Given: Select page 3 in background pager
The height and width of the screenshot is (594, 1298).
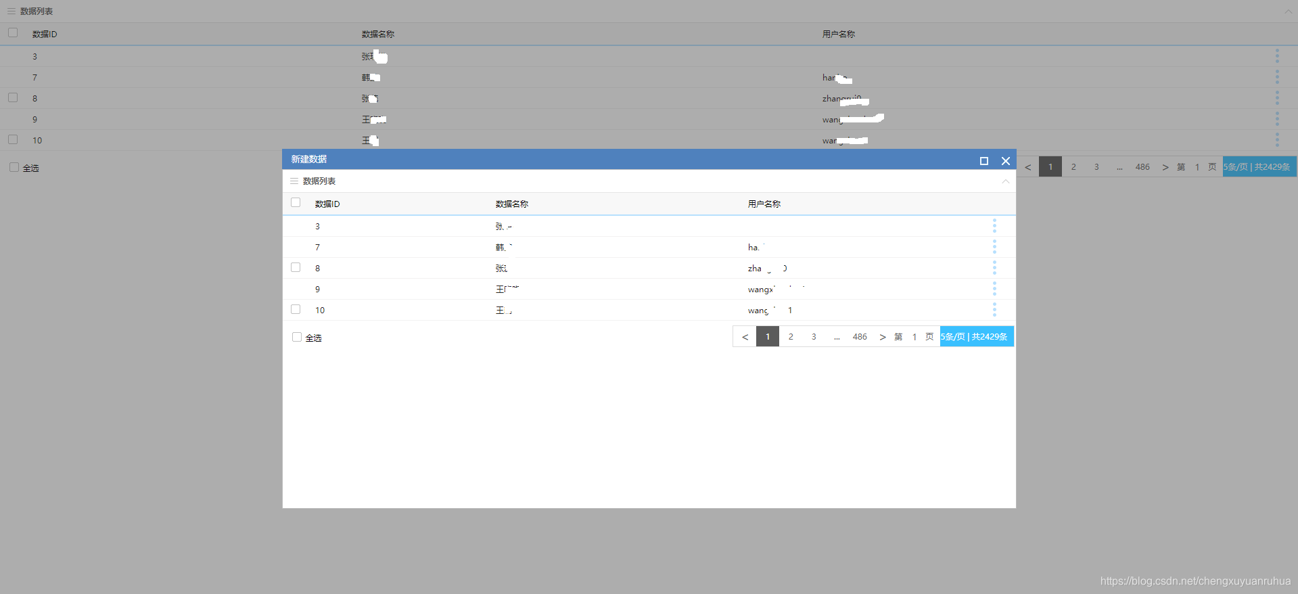Looking at the screenshot, I should 1096,166.
